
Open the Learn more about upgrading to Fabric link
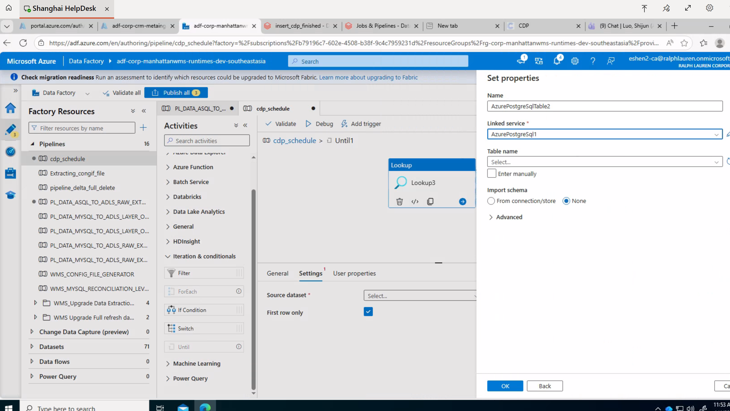(x=368, y=77)
